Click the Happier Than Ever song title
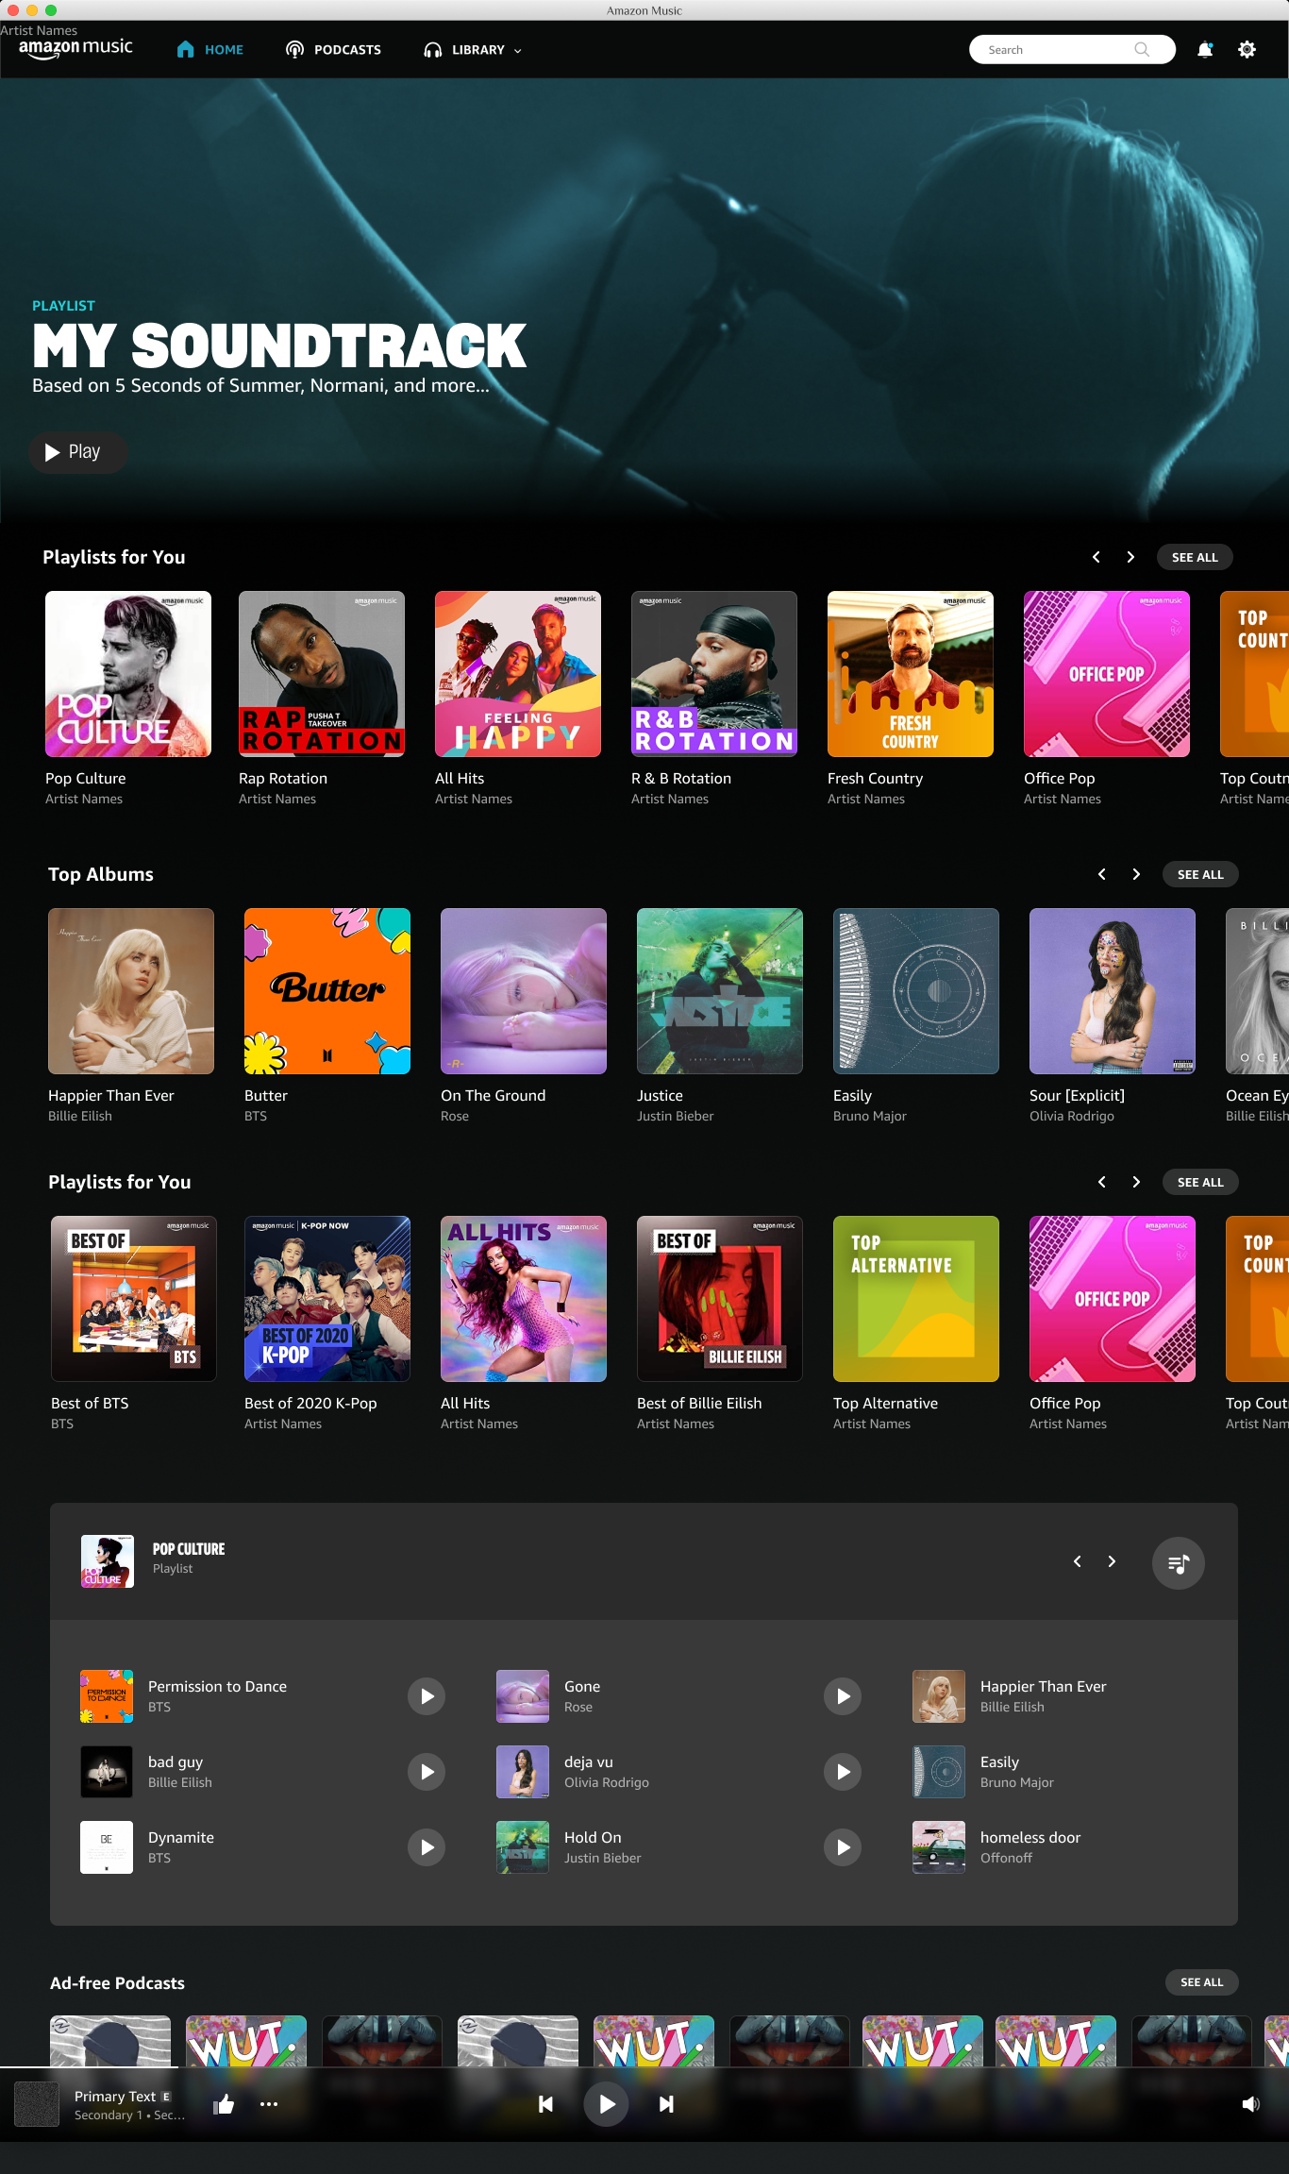 coord(1043,1687)
